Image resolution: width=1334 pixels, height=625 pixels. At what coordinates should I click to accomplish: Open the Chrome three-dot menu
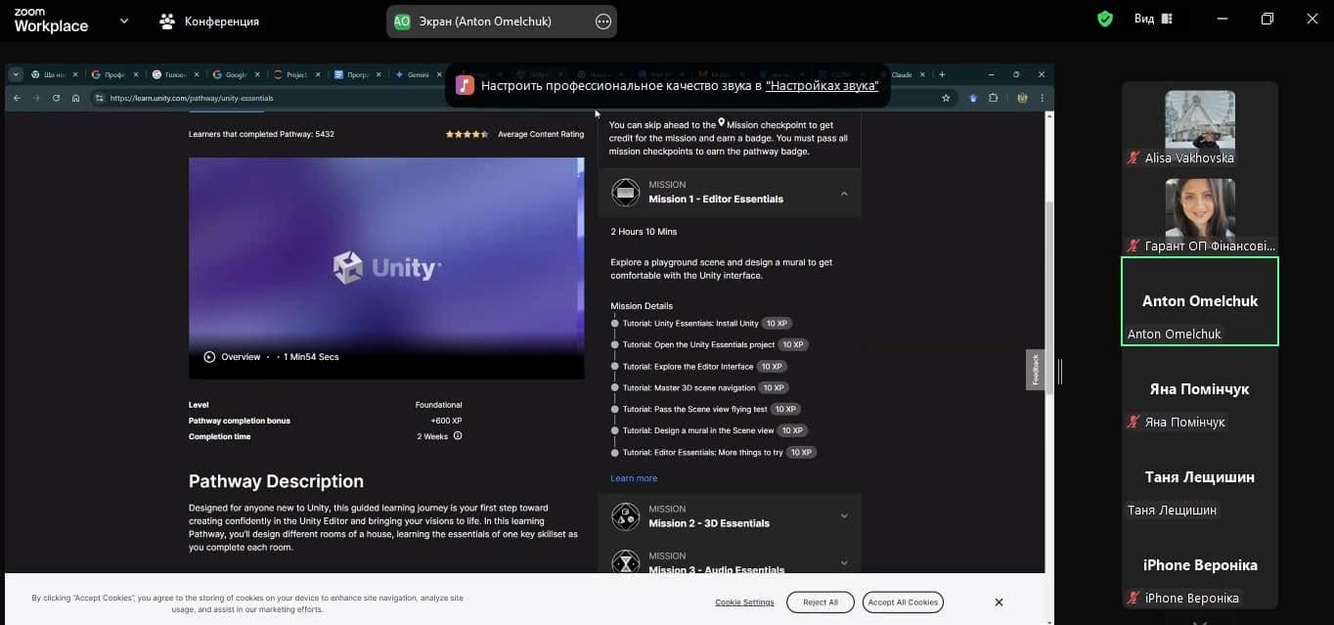pyautogui.click(x=1043, y=98)
